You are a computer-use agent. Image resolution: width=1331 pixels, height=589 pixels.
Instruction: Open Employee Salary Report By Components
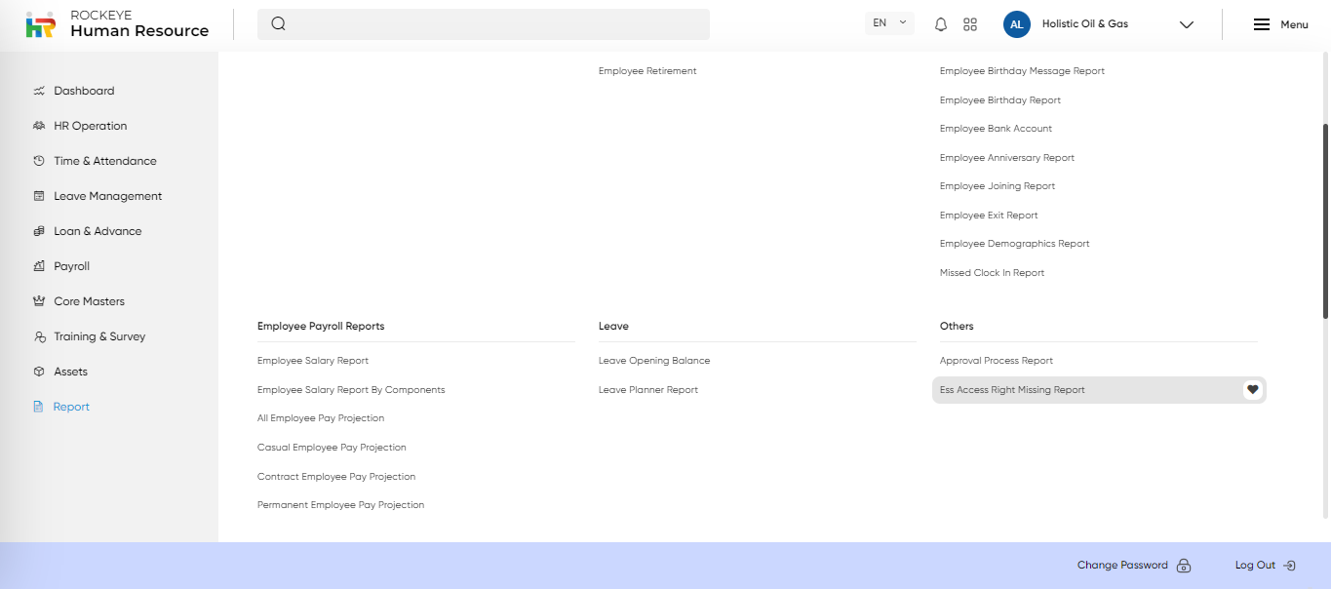[x=351, y=390]
